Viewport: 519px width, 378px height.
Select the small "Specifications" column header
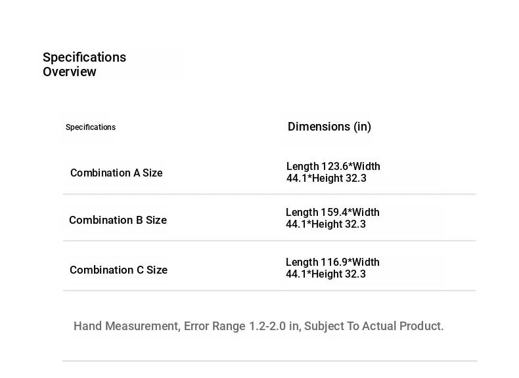(91, 127)
